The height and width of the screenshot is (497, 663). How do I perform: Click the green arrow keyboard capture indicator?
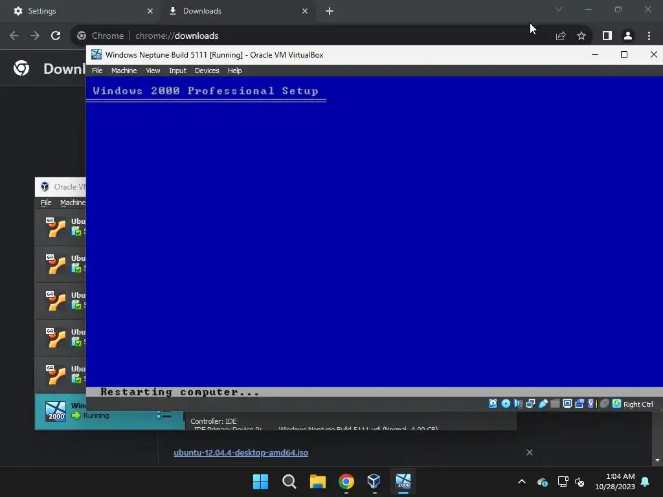click(x=617, y=404)
